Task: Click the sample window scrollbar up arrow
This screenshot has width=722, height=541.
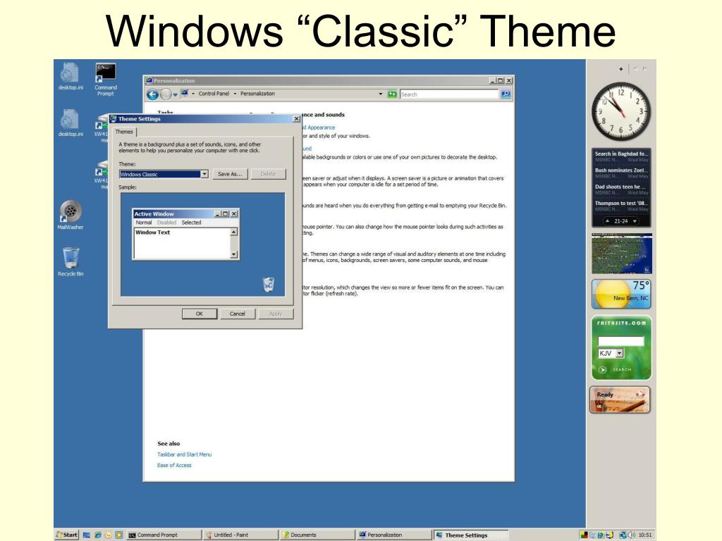Action: [x=234, y=232]
